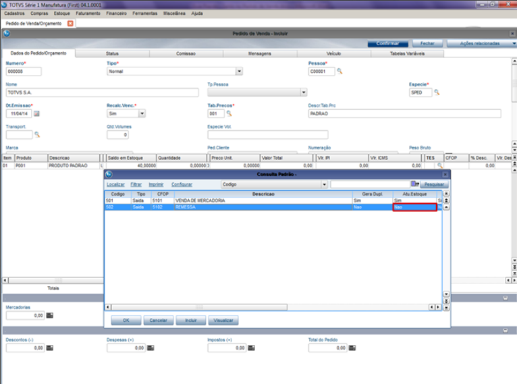Select the Dados do Pedido/Orçamento tab
The image size is (517, 384).
point(38,53)
